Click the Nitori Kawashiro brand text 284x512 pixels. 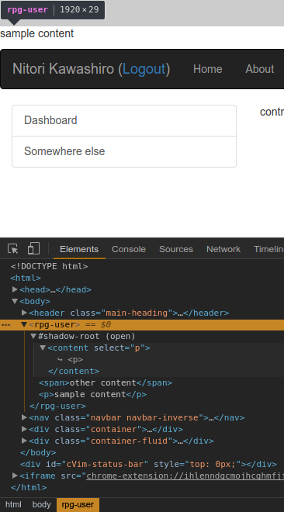coord(63,69)
